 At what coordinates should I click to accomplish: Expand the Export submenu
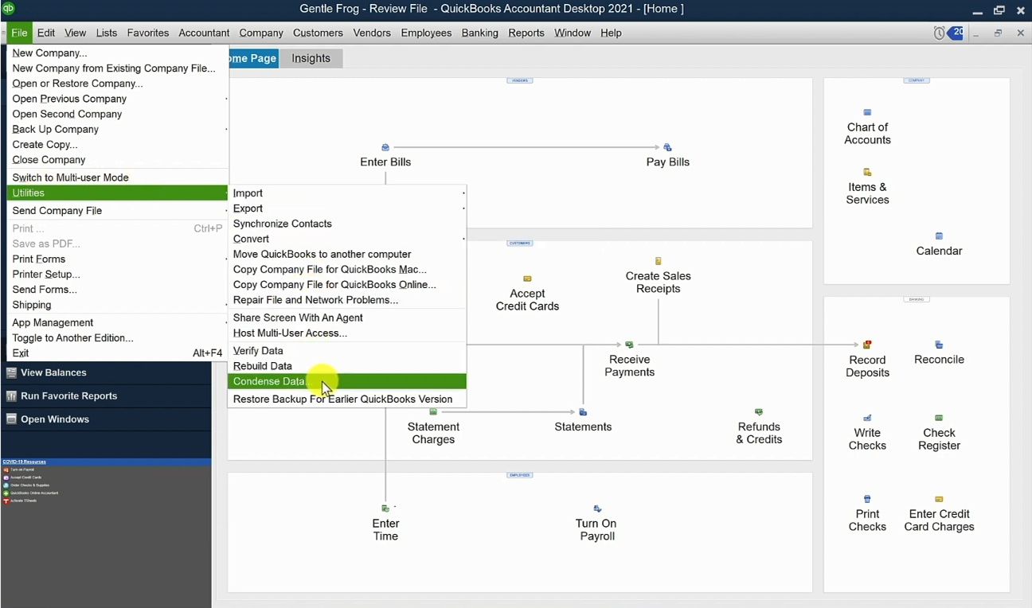[x=348, y=209]
